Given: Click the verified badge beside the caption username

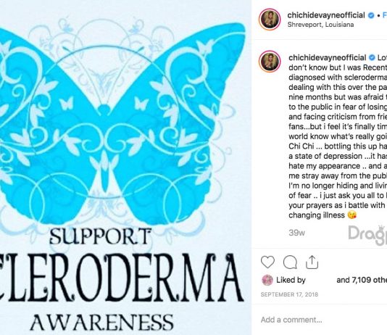Looking at the screenshot, I should (x=372, y=58).
